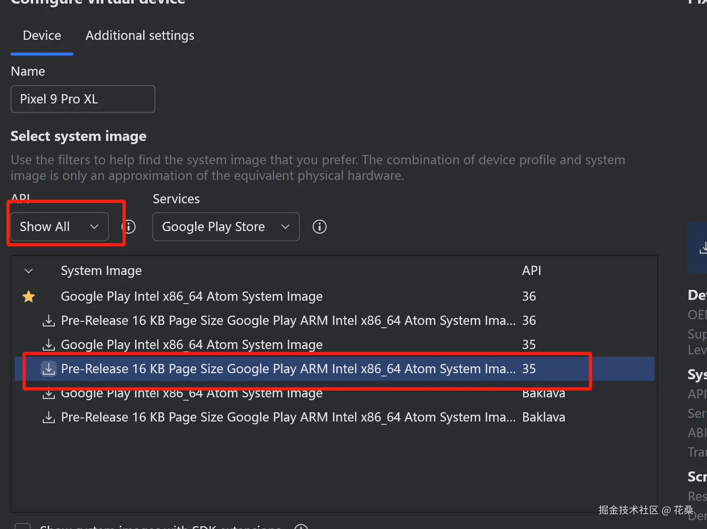Download Google Play Intel API 35 image

pyautogui.click(x=49, y=345)
